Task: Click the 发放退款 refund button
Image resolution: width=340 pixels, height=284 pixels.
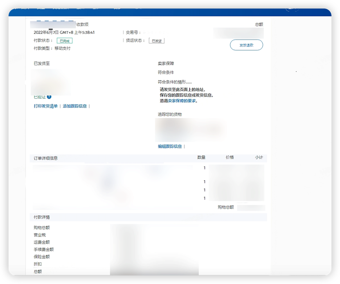Action: click(246, 45)
